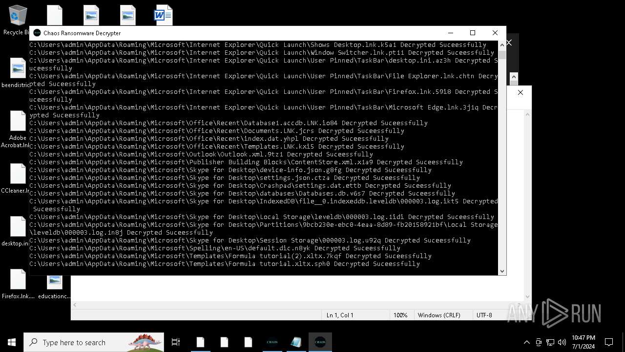Open the notification center icon
Image resolution: width=625 pixels, height=352 pixels.
(x=609, y=342)
